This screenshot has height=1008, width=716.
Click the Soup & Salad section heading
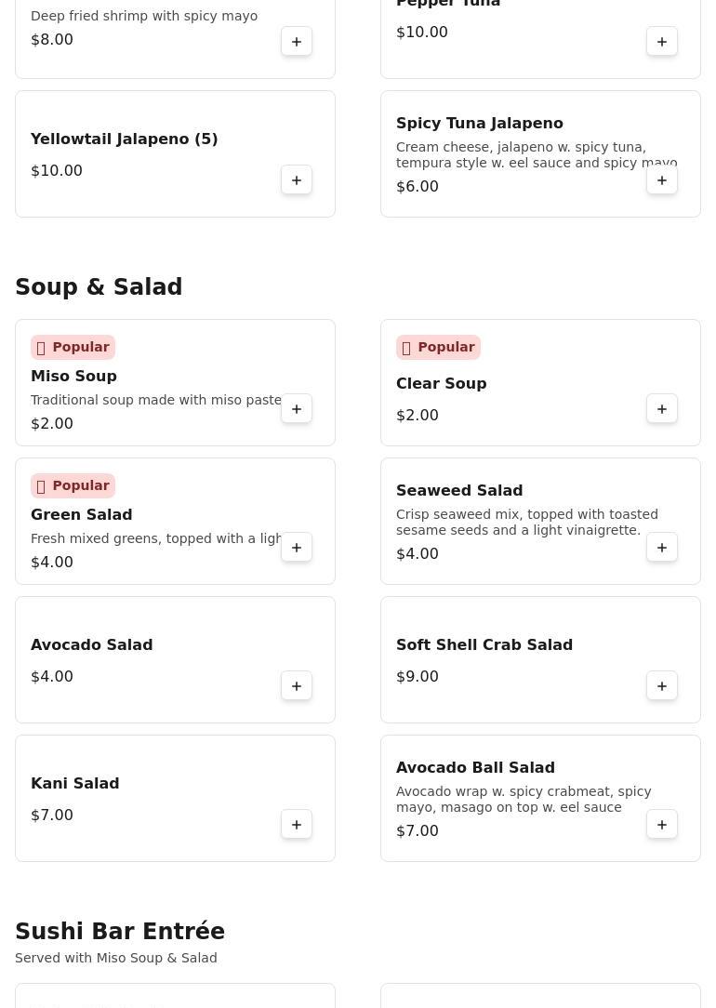(x=99, y=287)
